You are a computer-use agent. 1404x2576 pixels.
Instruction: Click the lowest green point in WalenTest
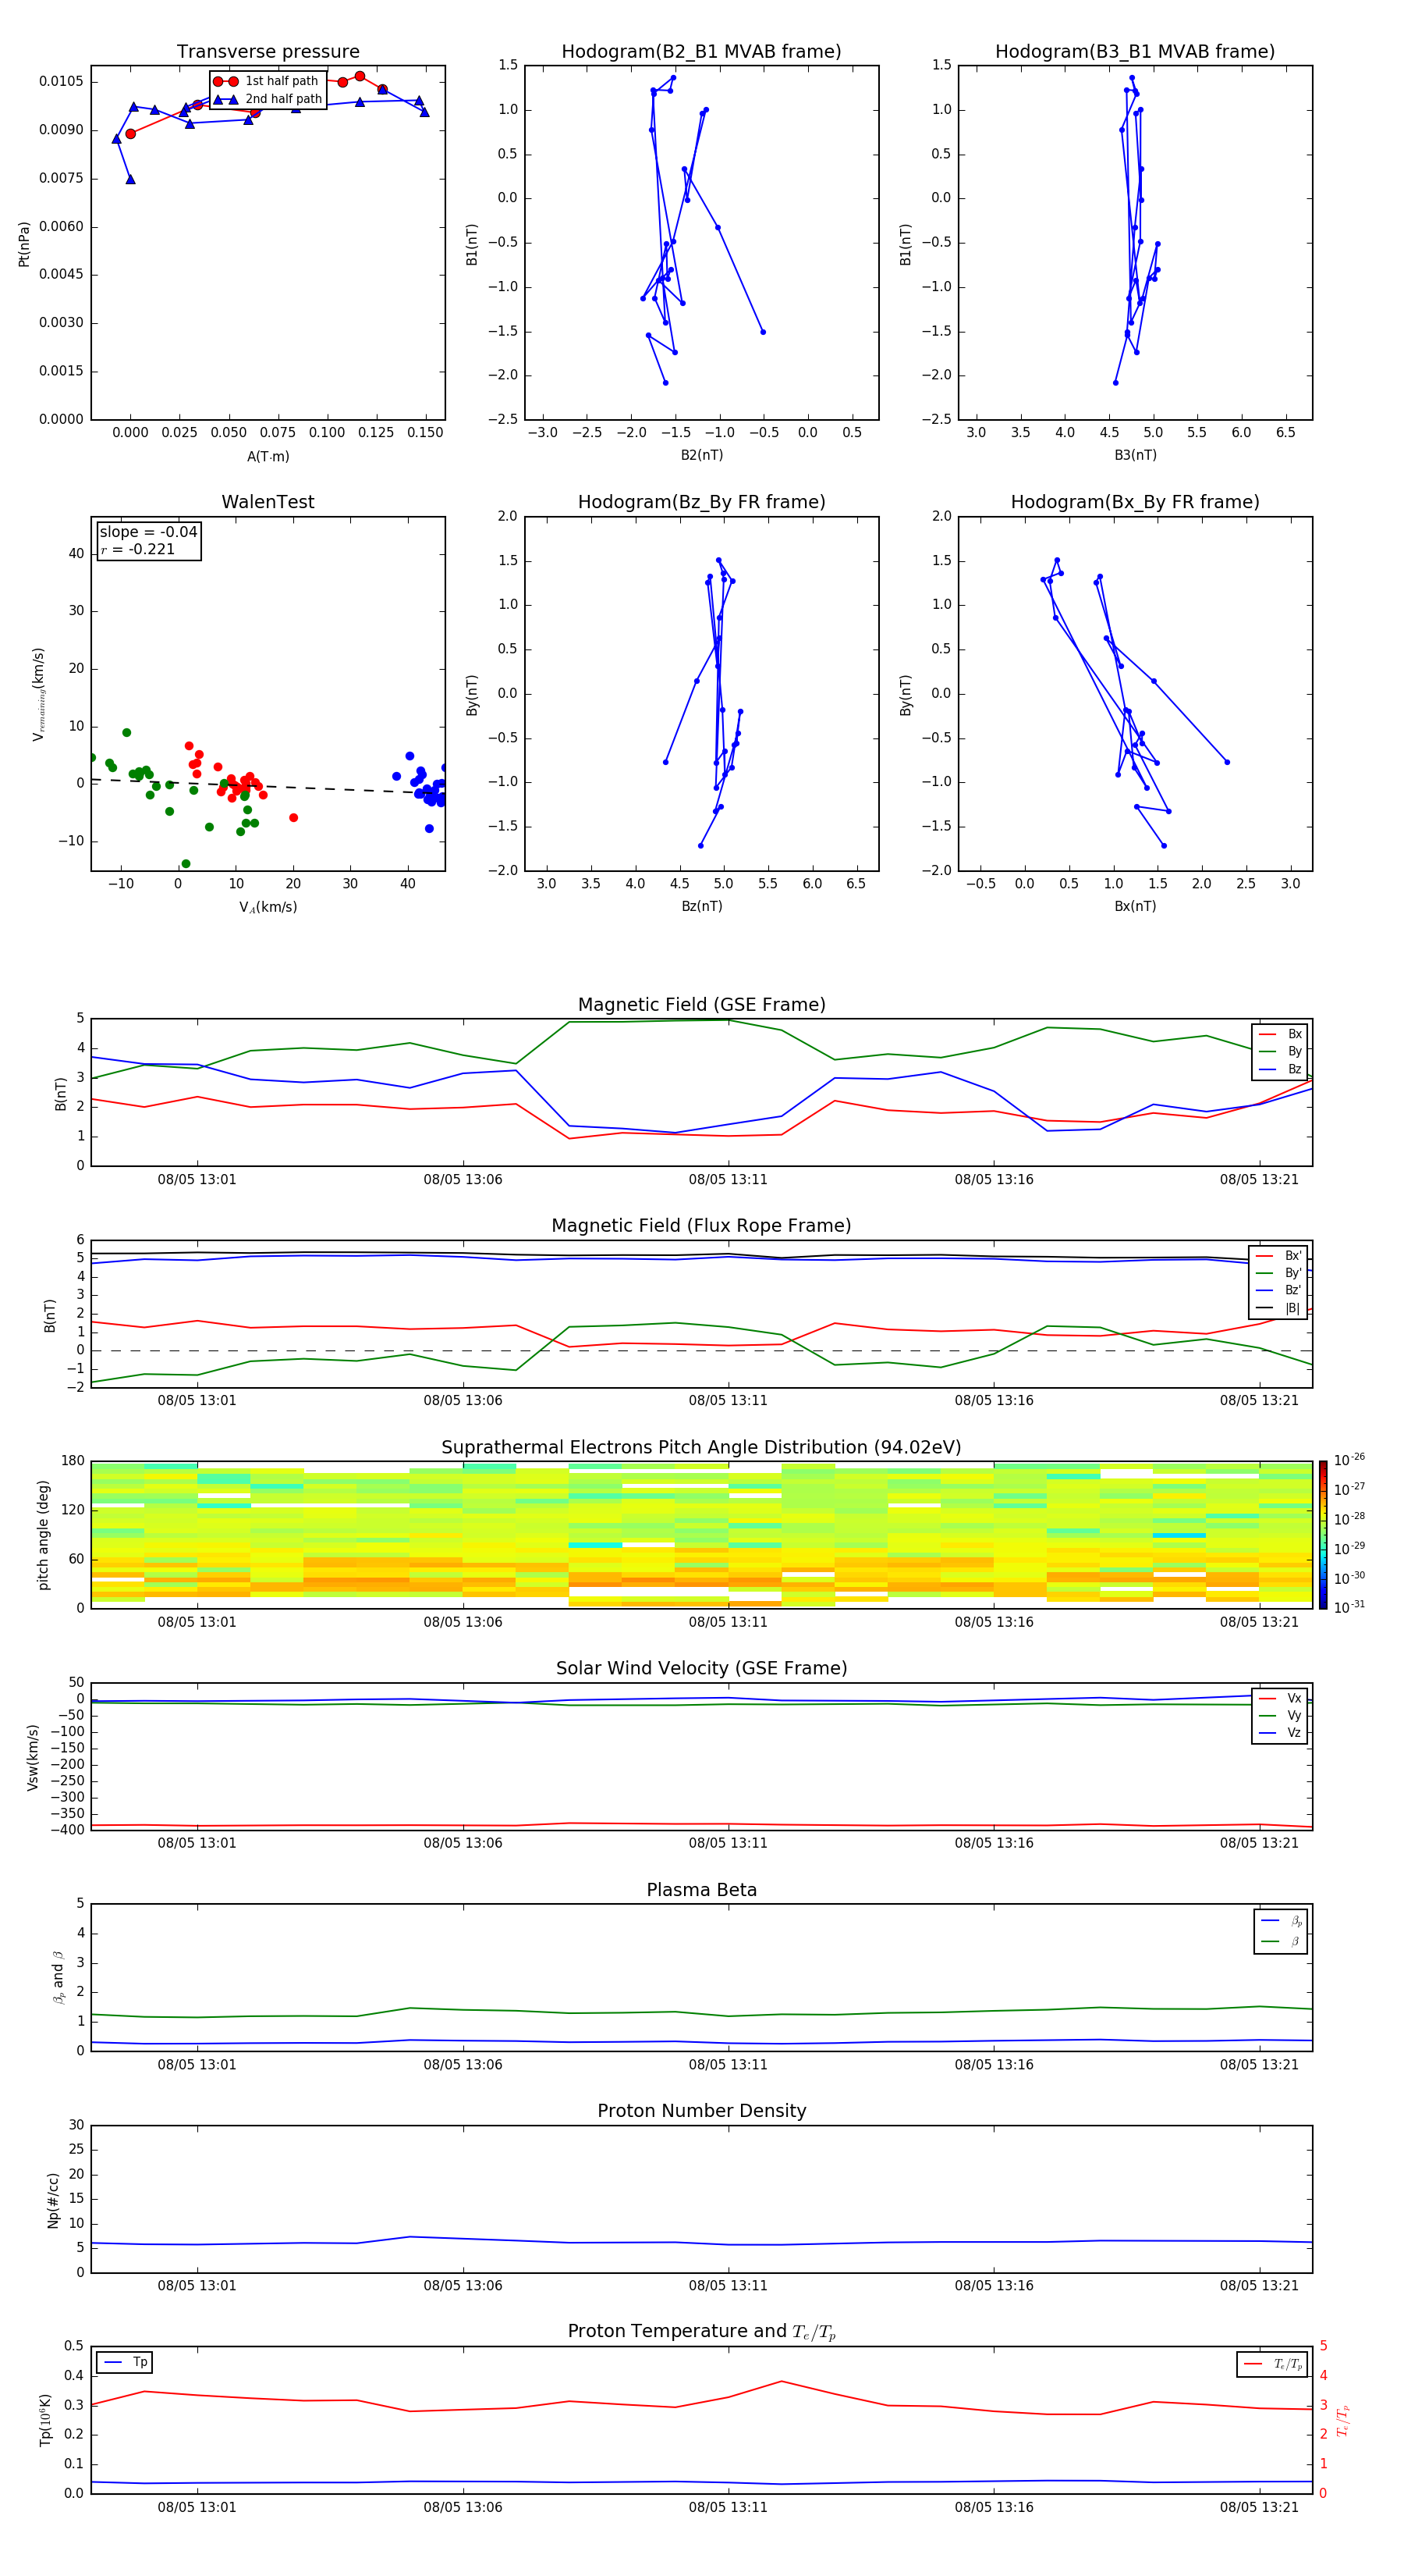pos(186,864)
